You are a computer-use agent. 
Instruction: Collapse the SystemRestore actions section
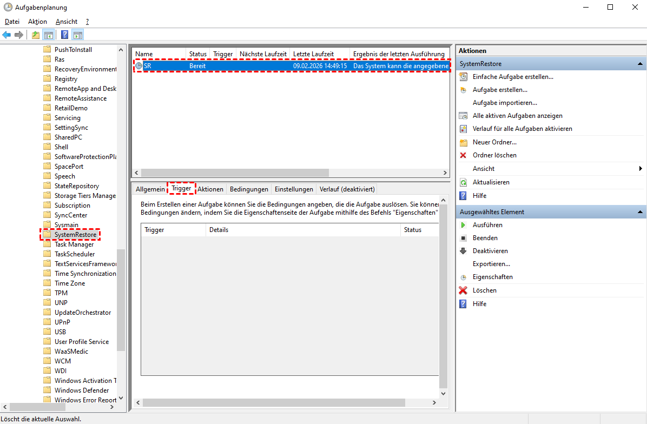[640, 64]
